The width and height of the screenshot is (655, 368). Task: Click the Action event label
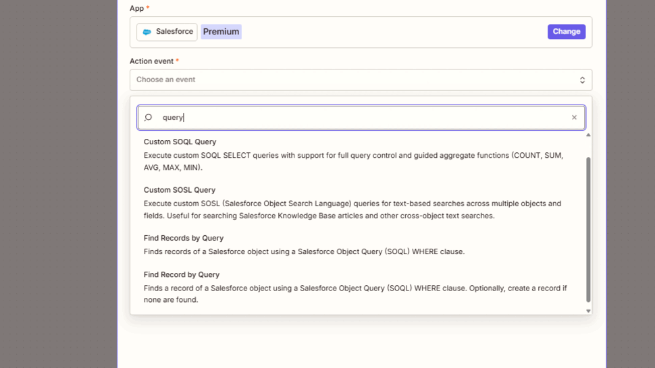tap(151, 61)
